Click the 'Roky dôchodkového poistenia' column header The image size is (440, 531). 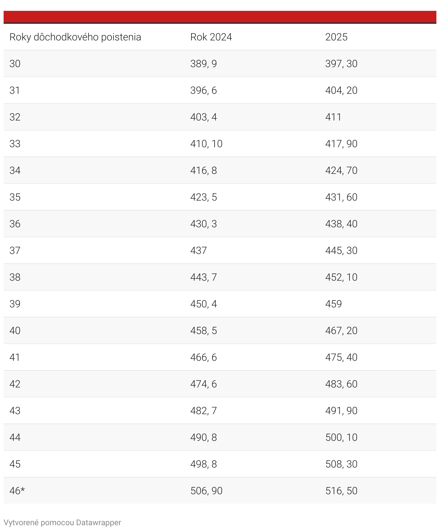point(75,37)
